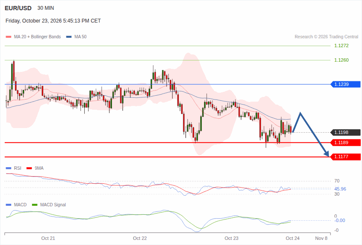
Task: Click the MACD legend label
Action: [20, 205]
